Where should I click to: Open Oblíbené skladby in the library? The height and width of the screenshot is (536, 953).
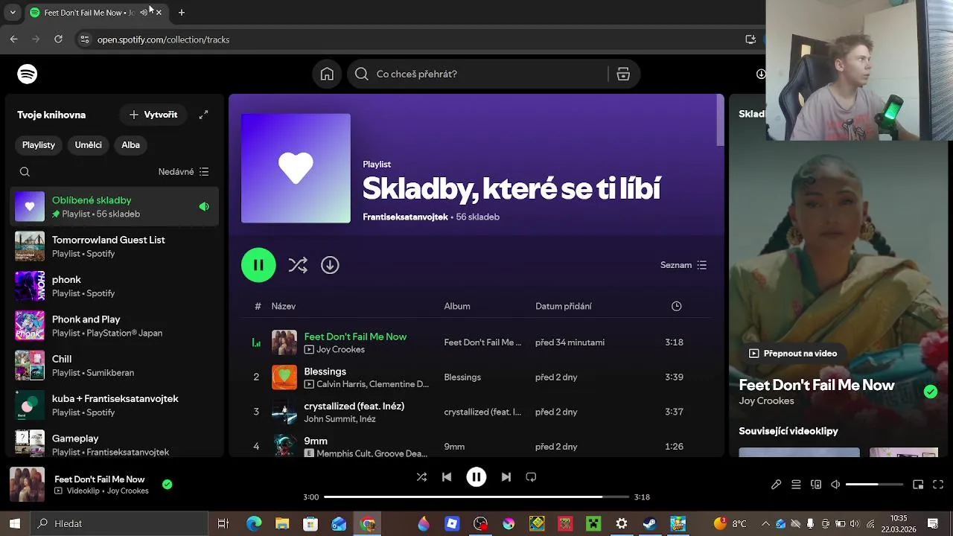coord(115,207)
